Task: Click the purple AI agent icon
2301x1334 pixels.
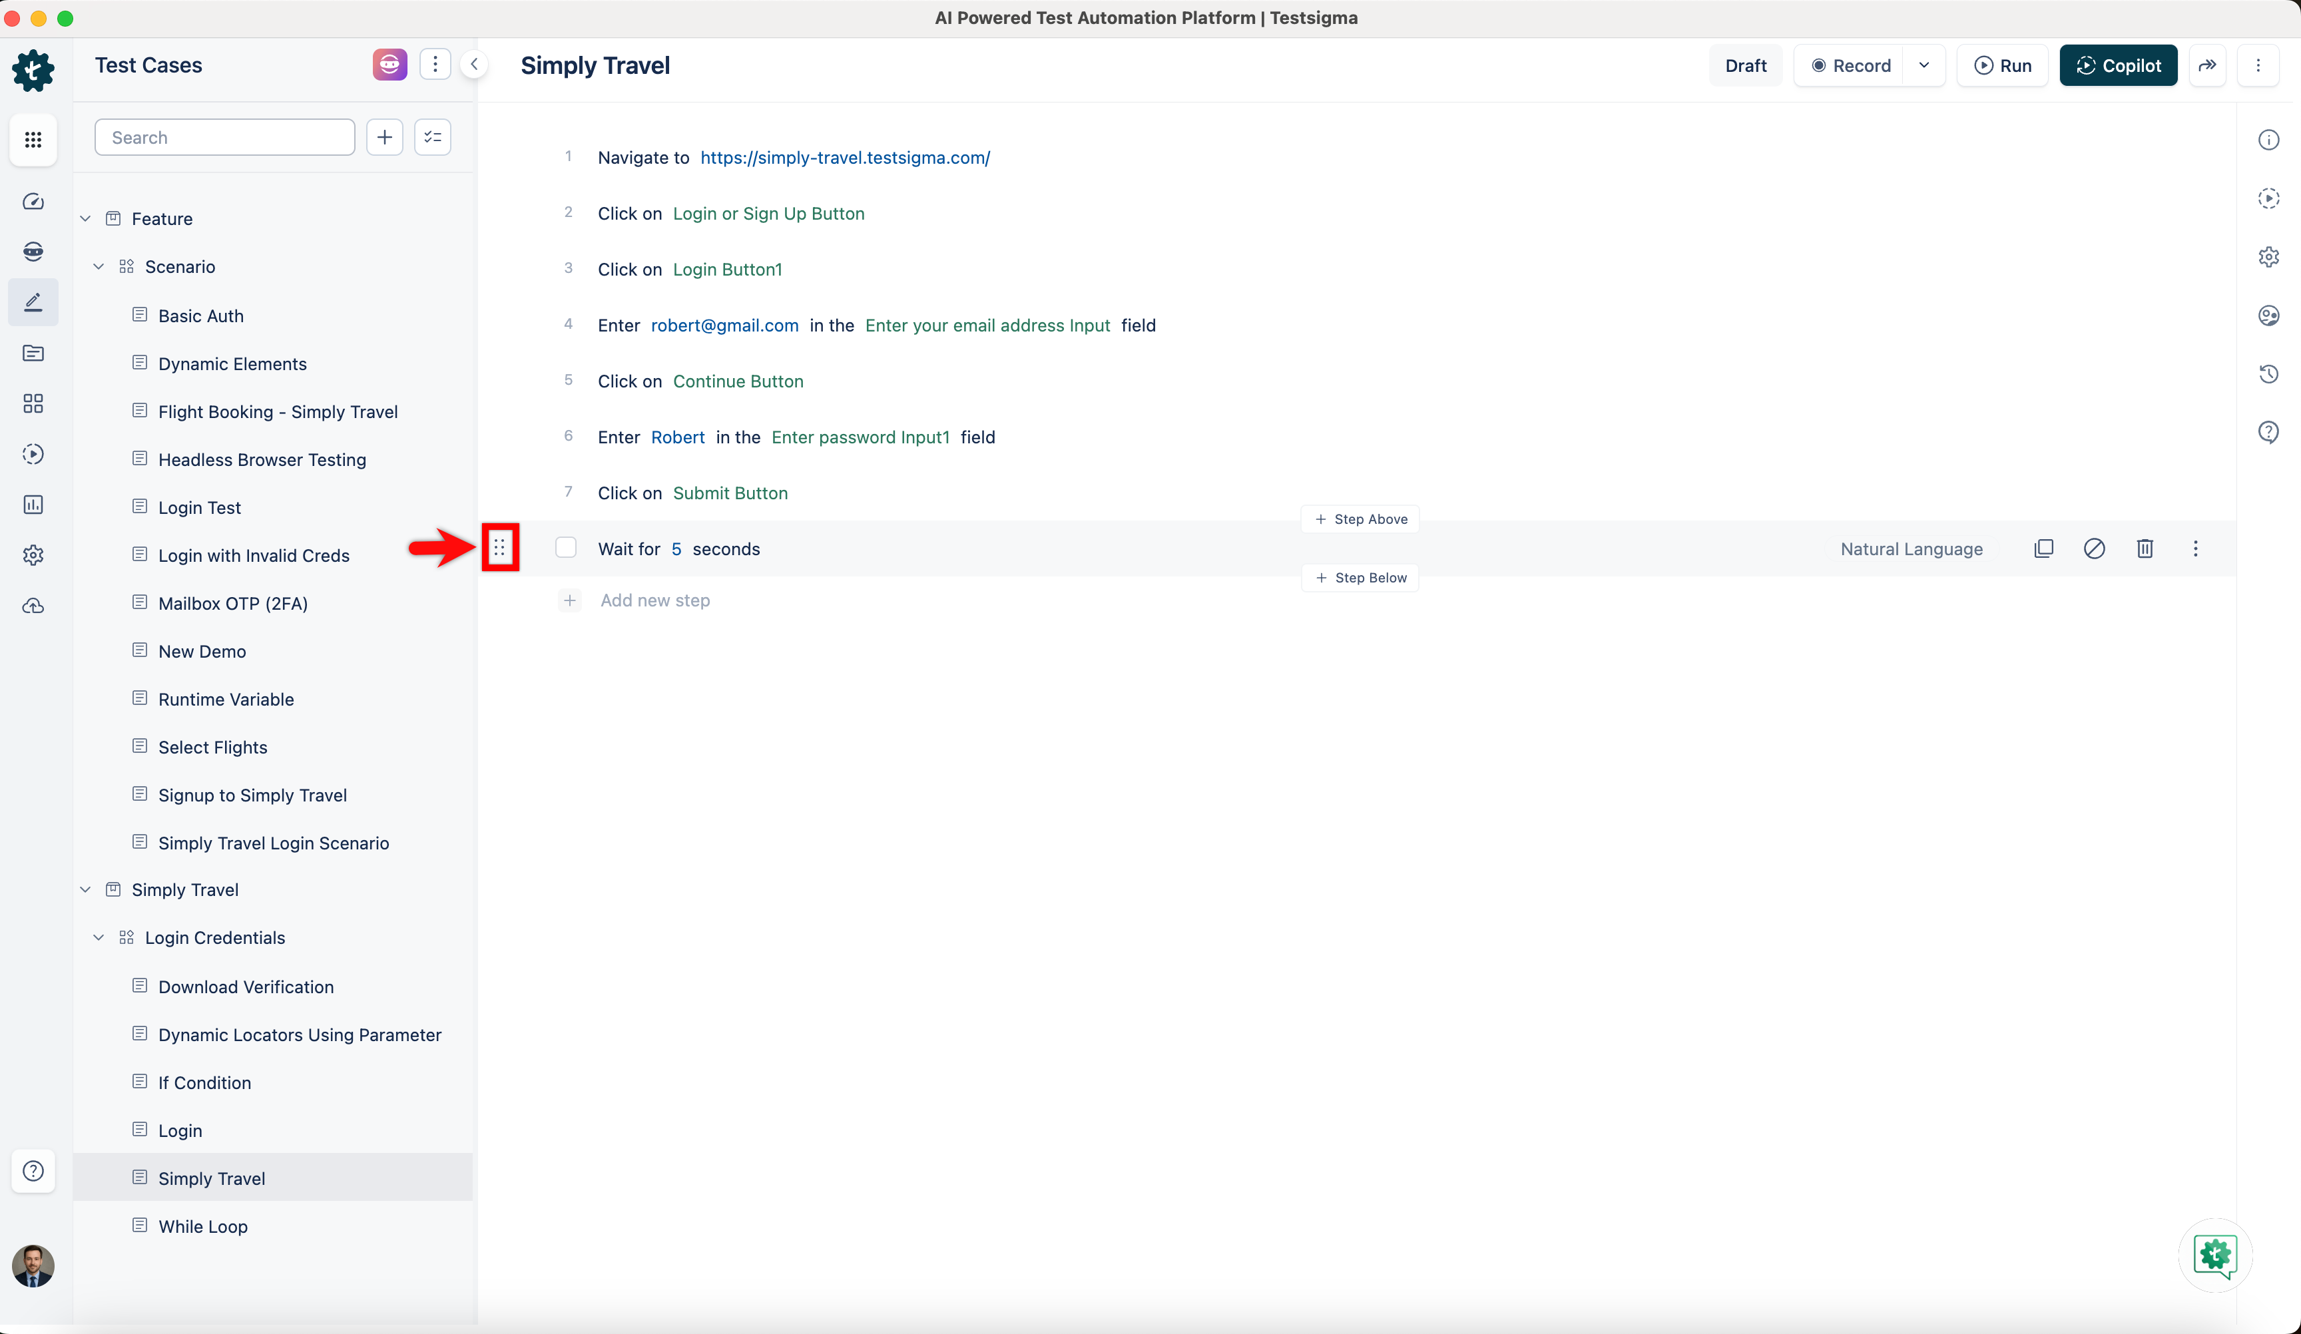Action: pos(390,65)
